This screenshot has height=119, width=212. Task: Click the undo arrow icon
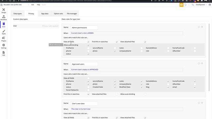[x=185, y=5]
